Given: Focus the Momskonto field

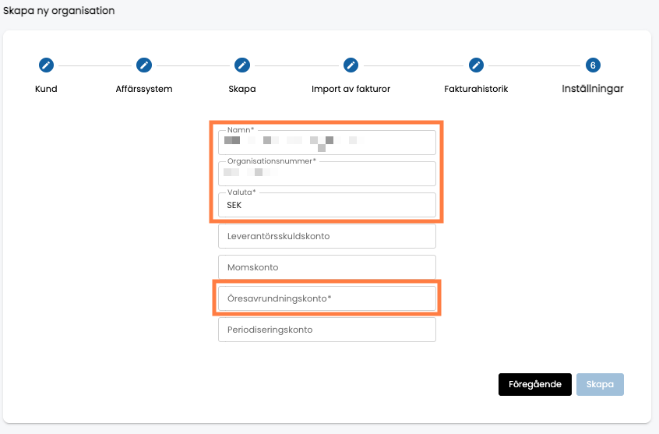Looking at the screenshot, I should click(x=327, y=267).
